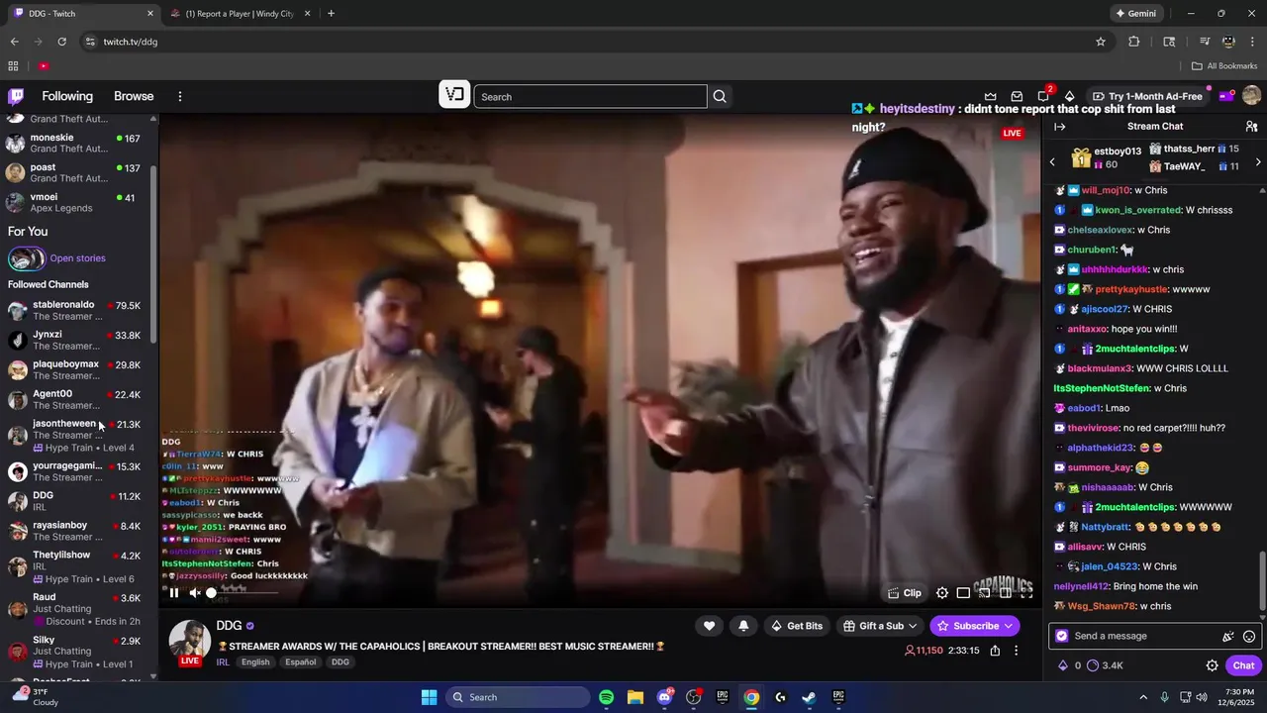Image resolution: width=1267 pixels, height=713 pixels.
Task: Open the Clip creation tool
Action: click(905, 593)
